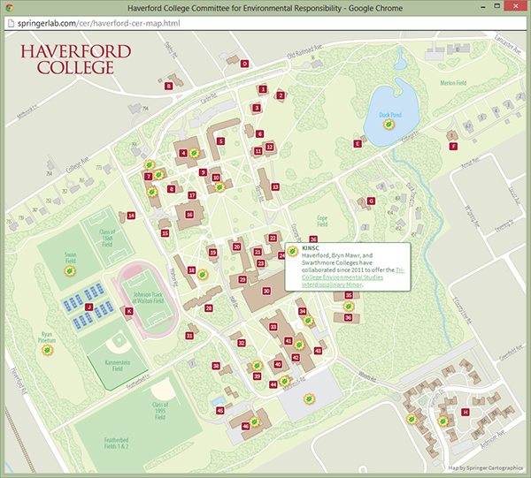Viewport: 531px width, 478px height.
Task: Select building marker 1
Action: click(x=263, y=89)
